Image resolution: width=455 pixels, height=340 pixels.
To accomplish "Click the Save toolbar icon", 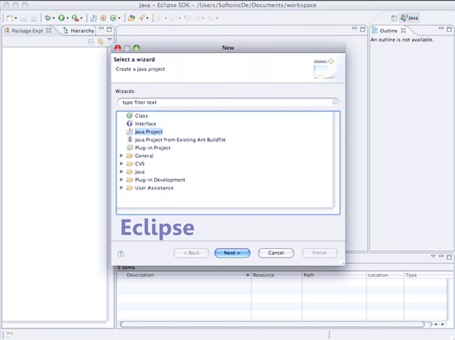I will 24,18.
